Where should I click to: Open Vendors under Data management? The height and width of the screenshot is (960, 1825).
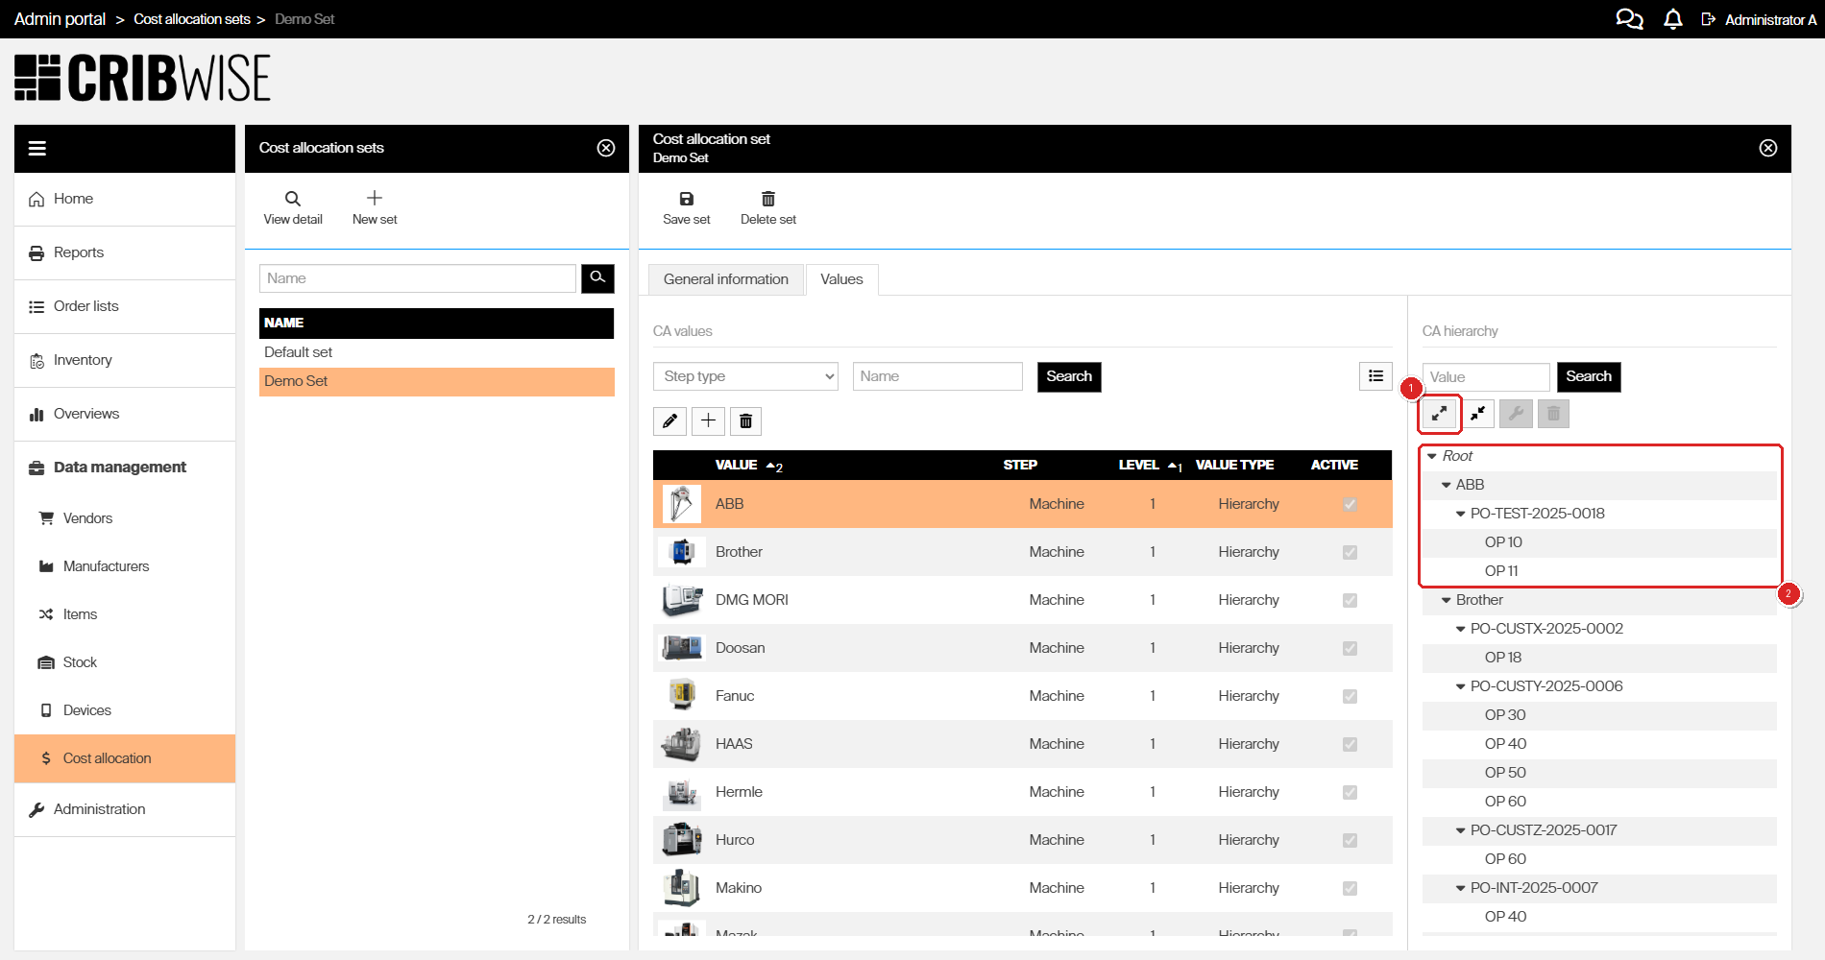click(x=125, y=518)
